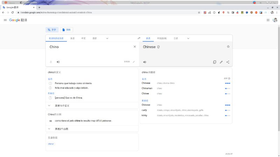Copy the translation to clipboard
This screenshot has width=280, height=157.
[x=215, y=62]
